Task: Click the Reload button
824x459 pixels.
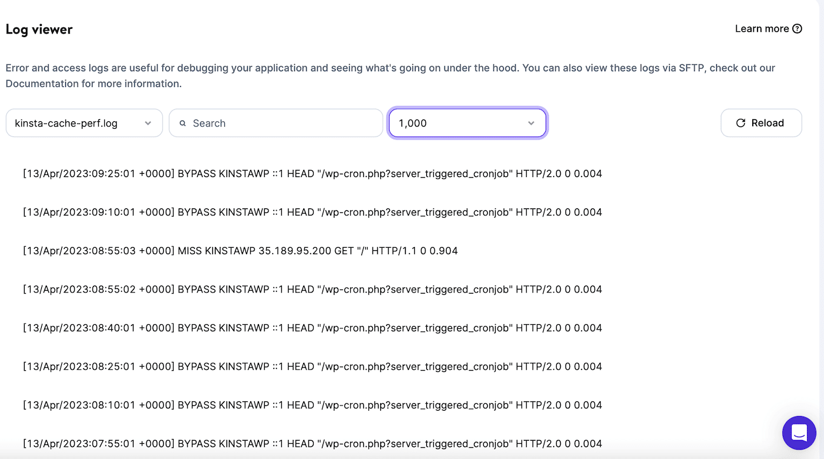Action: point(761,123)
